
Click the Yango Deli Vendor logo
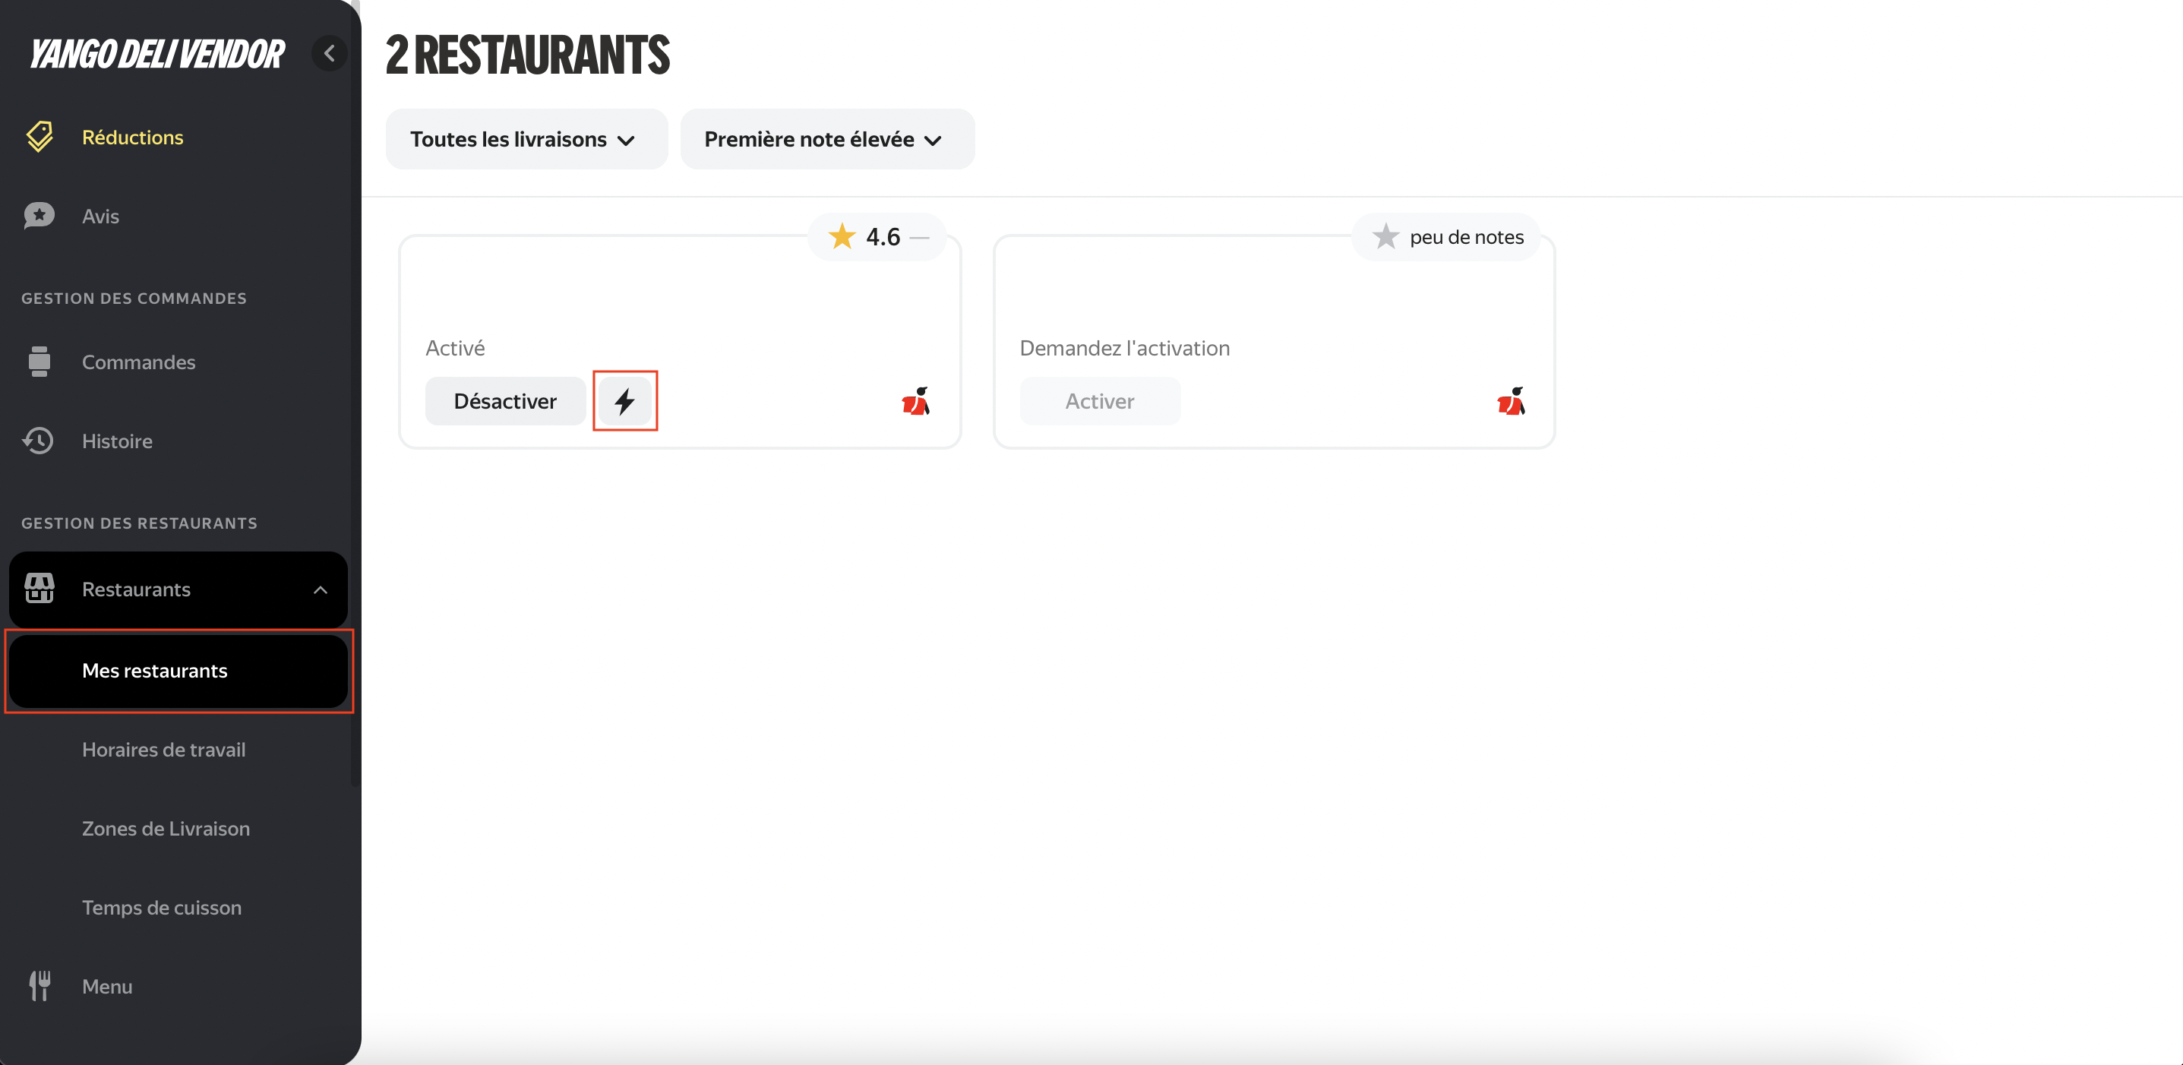156,53
